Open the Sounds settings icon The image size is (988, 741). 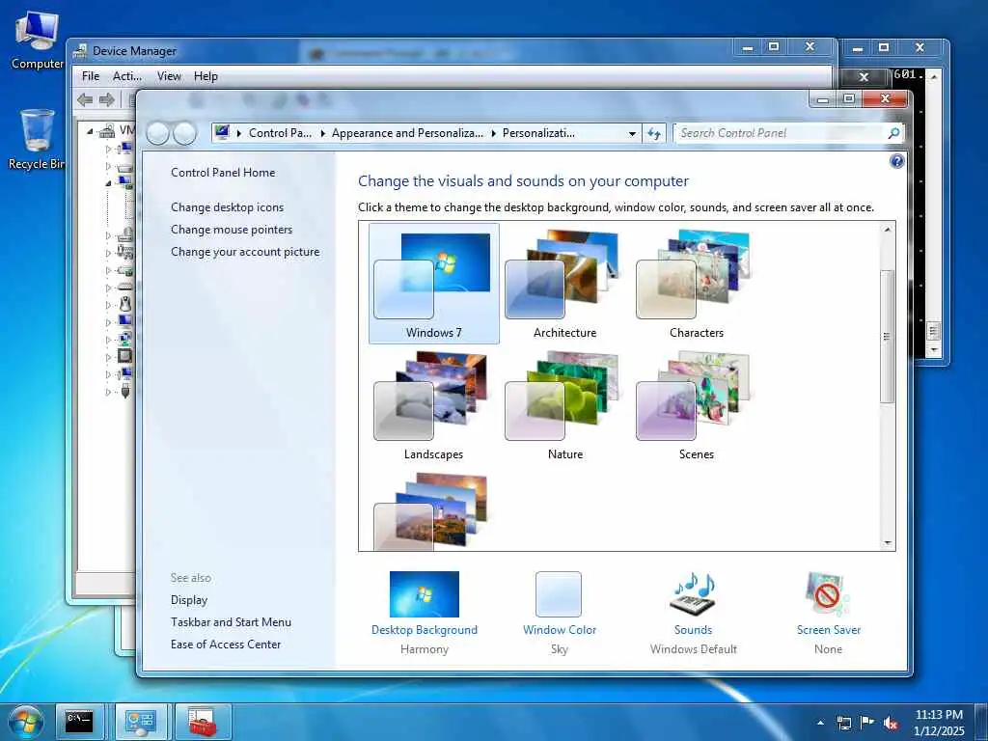693,593
